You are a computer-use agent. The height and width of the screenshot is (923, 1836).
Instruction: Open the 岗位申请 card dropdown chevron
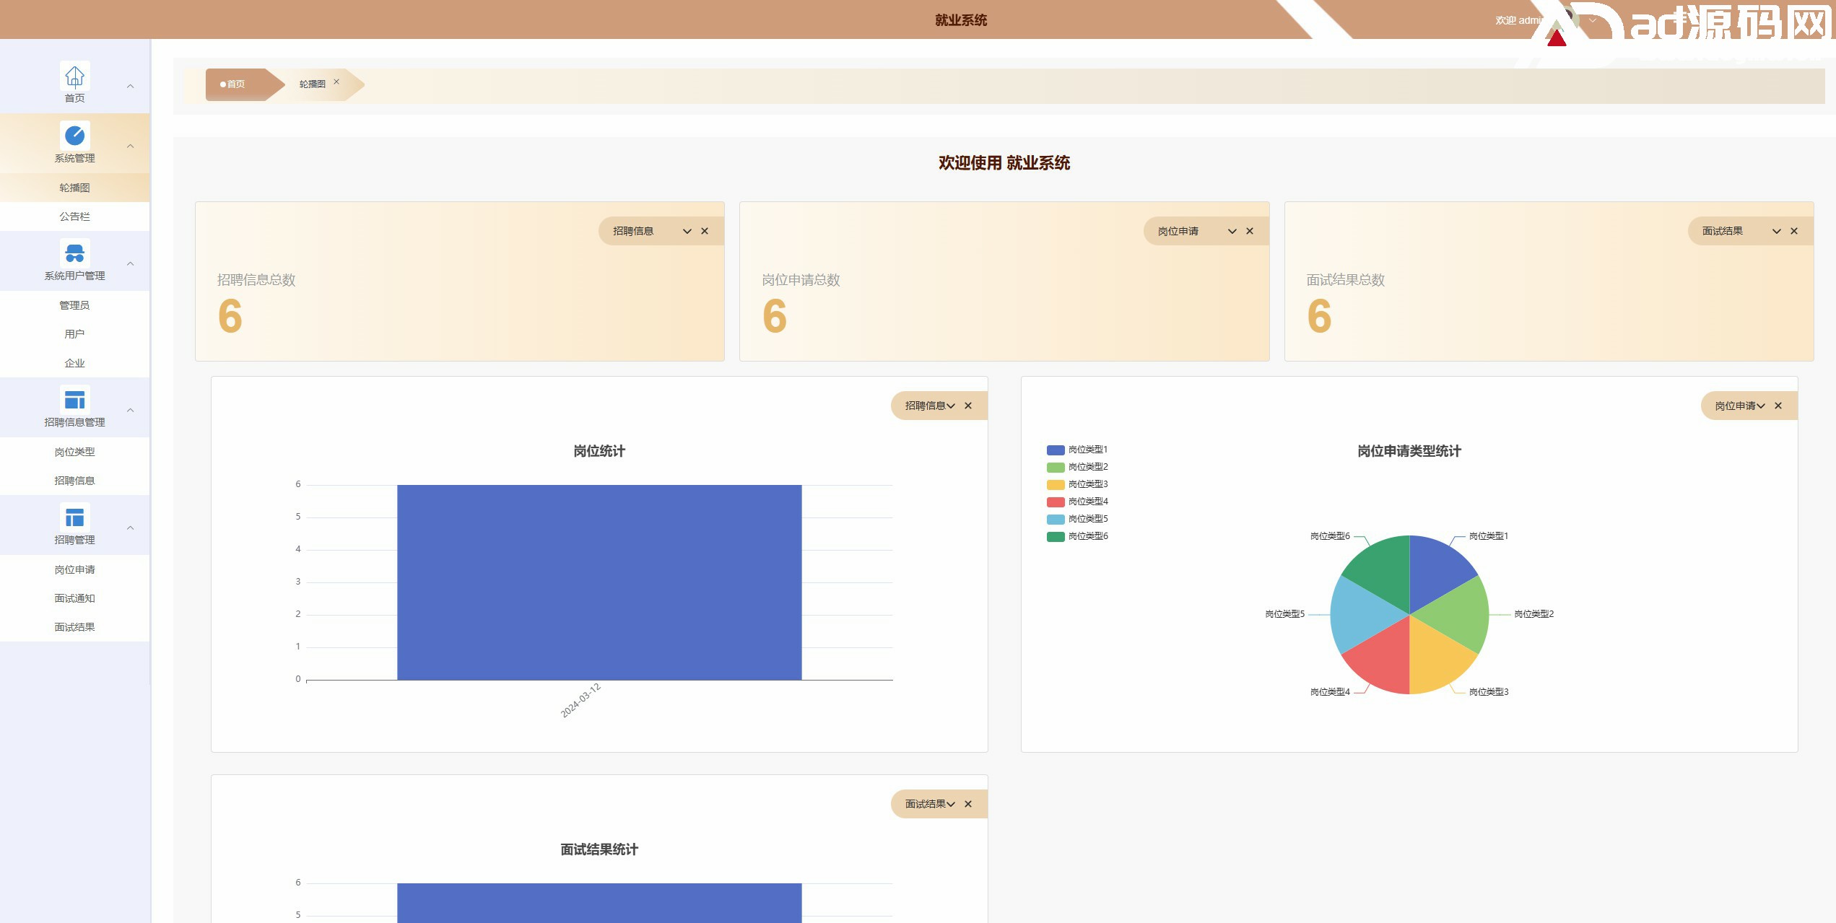(1232, 232)
